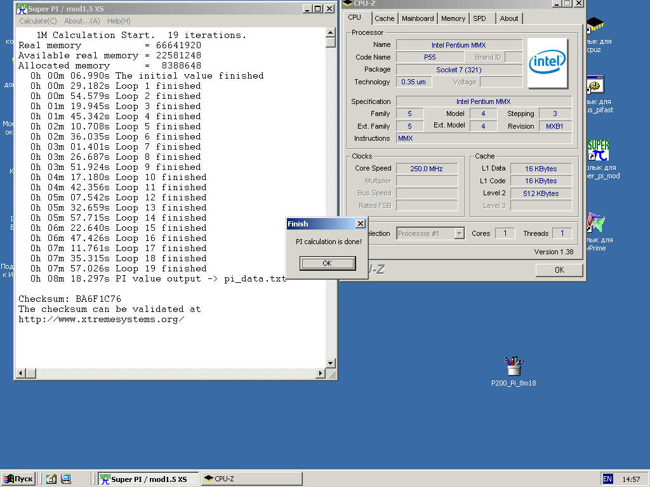Click the show desktop quick launch icon
650x487 pixels.
click(x=66, y=479)
